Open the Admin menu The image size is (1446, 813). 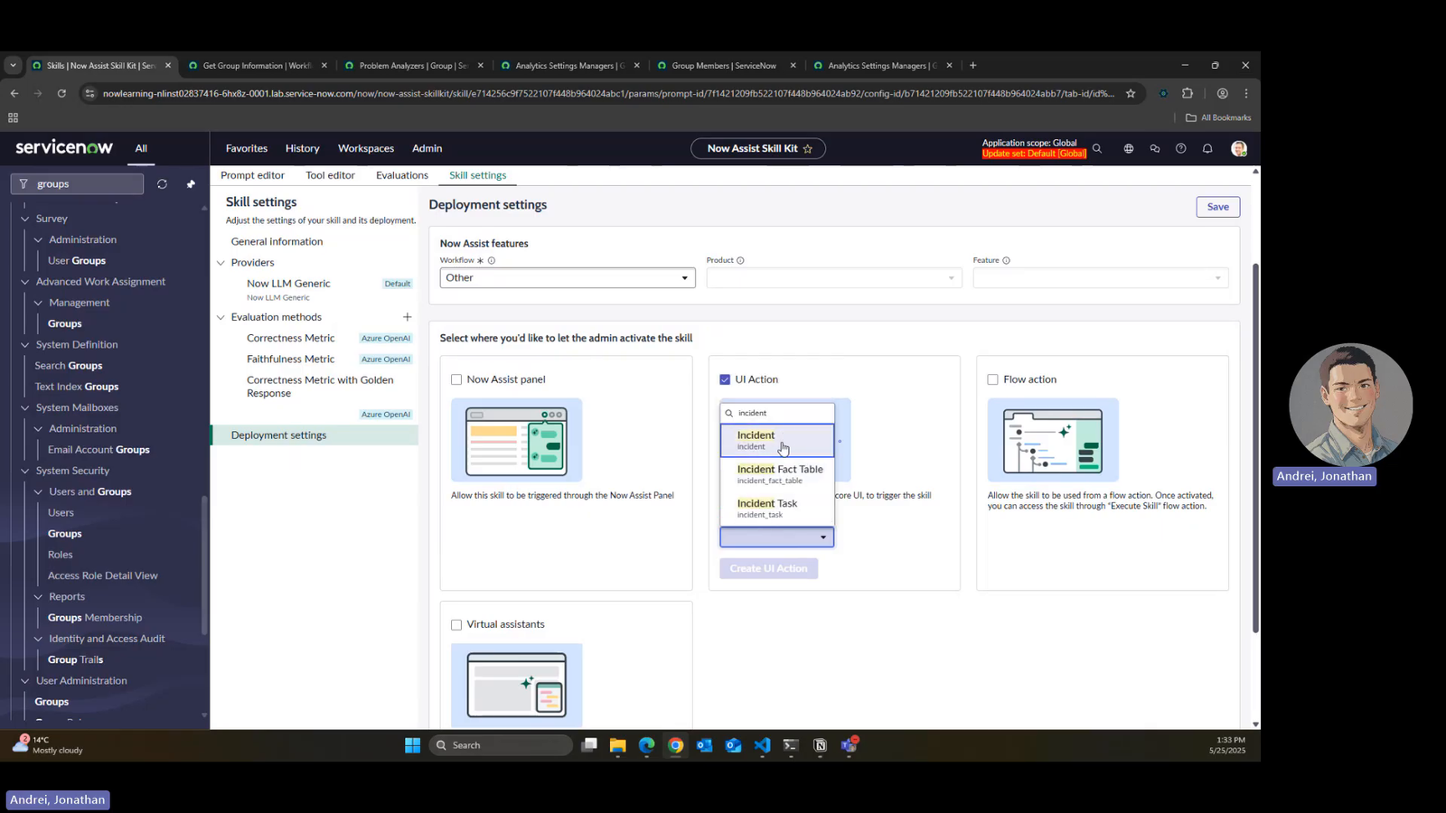[427, 148]
